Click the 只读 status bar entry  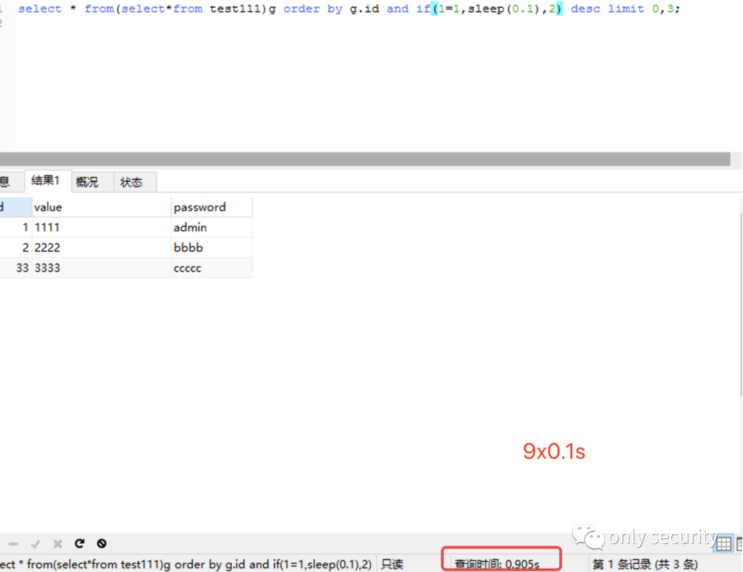pos(392,564)
